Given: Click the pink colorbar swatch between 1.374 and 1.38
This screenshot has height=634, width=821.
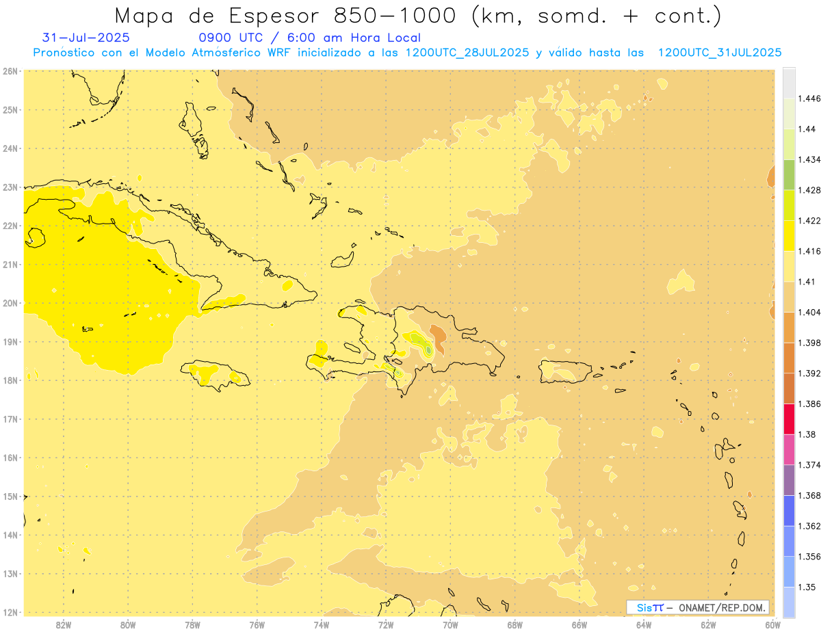Looking at the screenshot, I should point(789,449).
